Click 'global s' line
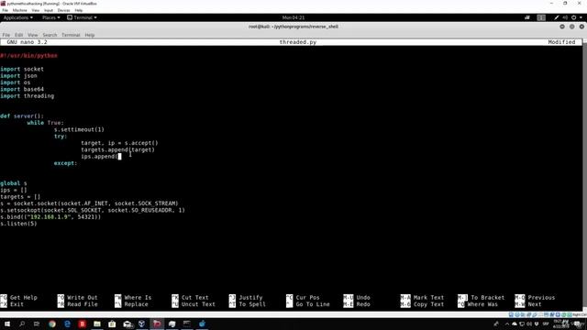The image size is (587, 330). point(14,183)
